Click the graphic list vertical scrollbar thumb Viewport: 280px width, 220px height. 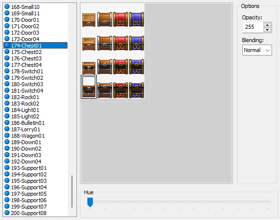72,191
